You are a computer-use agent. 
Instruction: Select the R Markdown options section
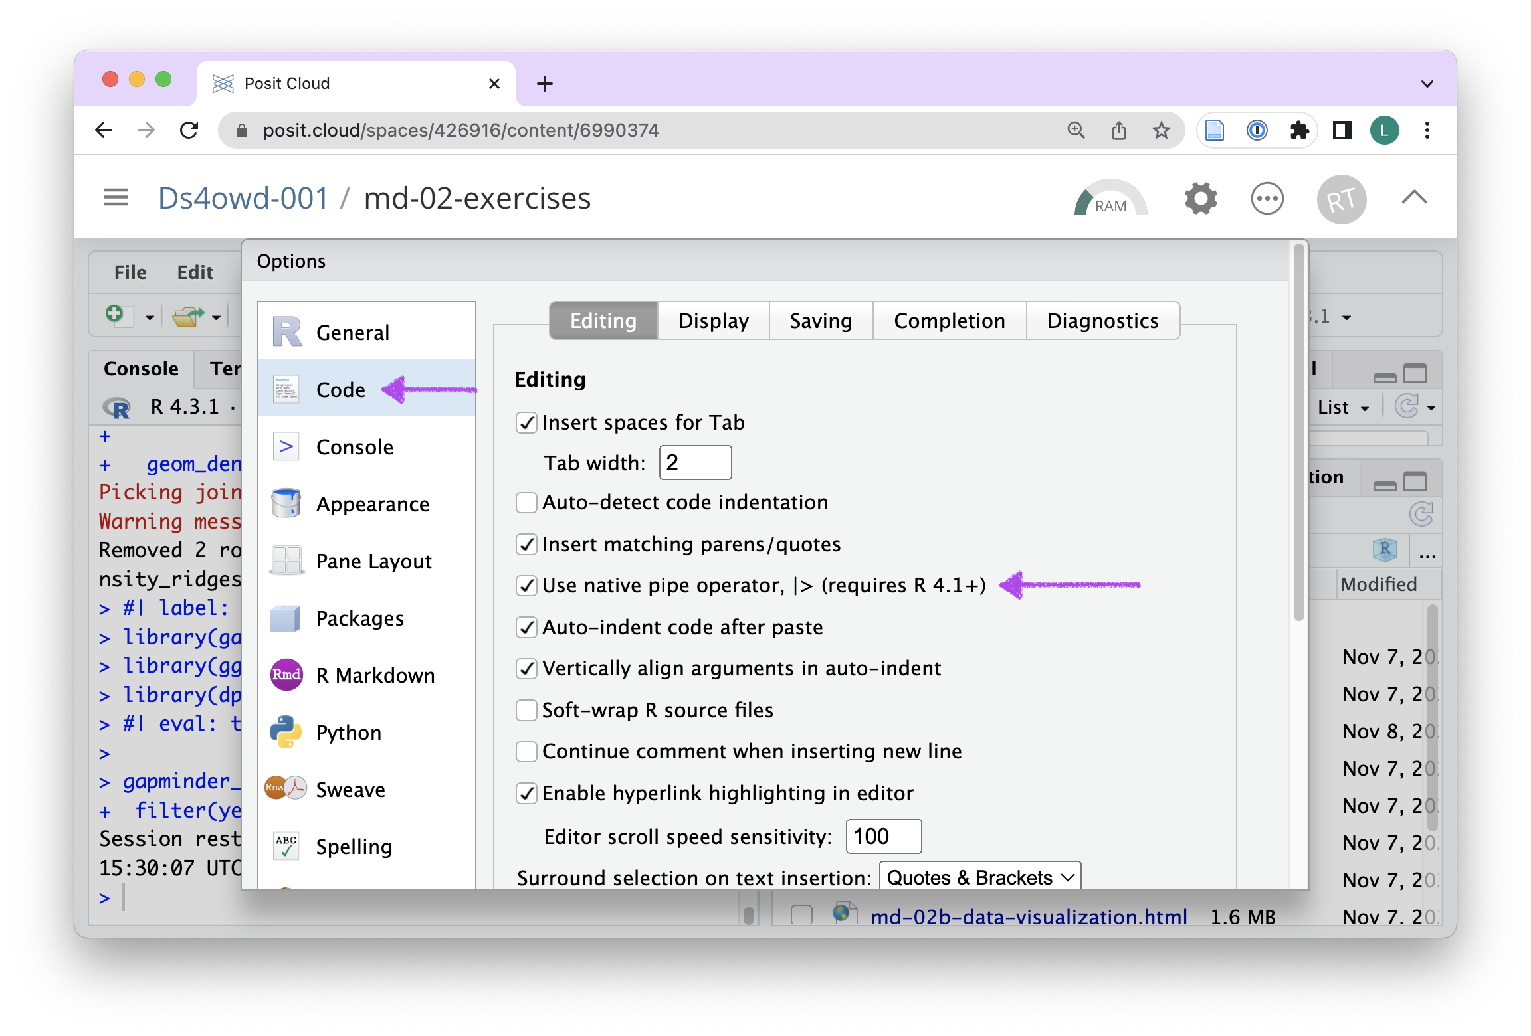coord(375,675)
